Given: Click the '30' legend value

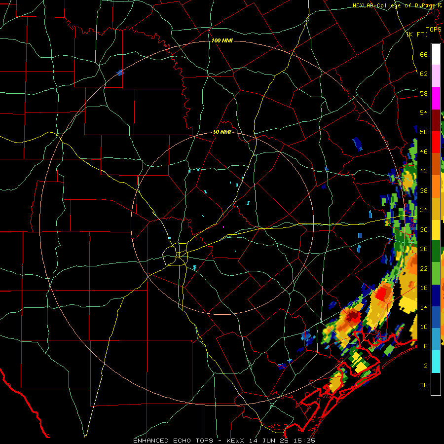Looking at the screenshot, I should pos(424,229).
